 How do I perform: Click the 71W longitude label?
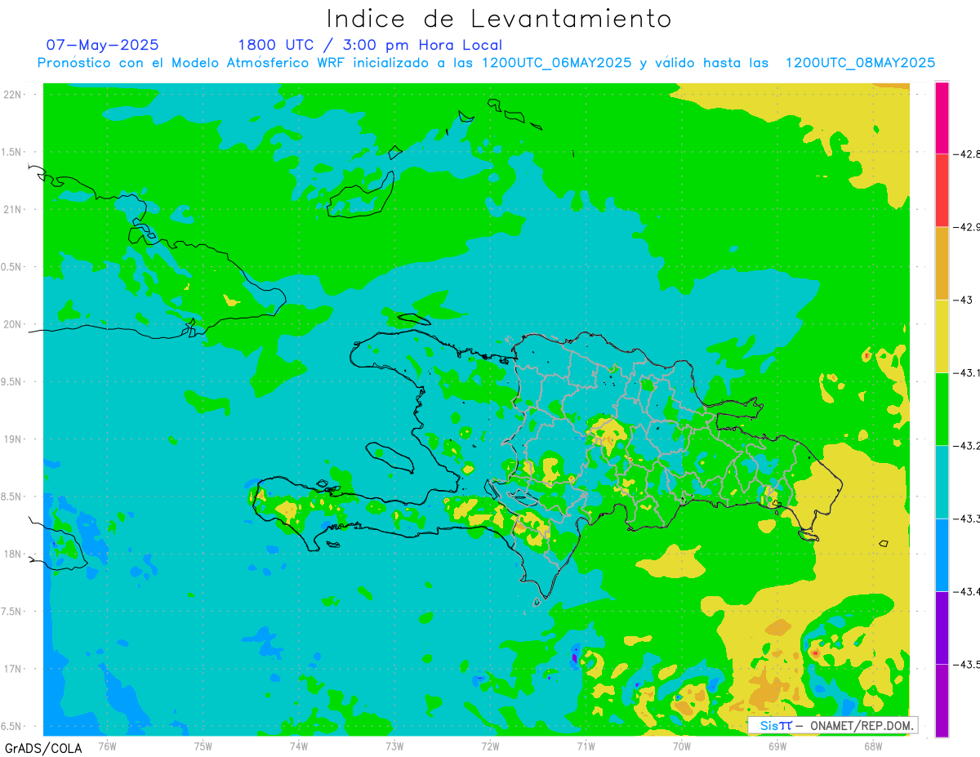point(586,746)
